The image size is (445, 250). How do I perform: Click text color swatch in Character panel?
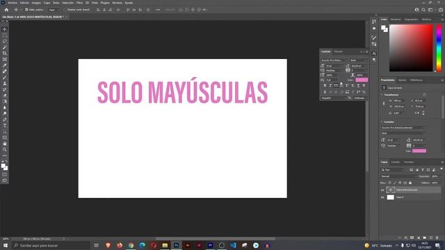click(x=362, y=80)
